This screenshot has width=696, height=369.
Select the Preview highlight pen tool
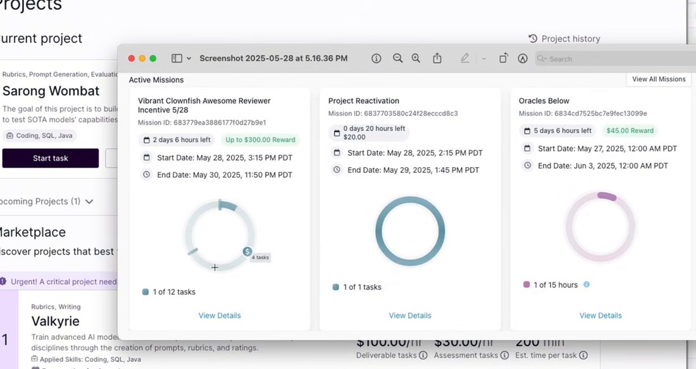465,58
